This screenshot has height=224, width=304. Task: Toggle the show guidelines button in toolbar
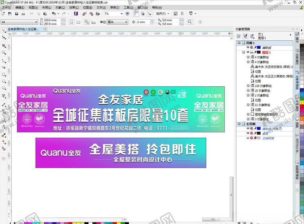coord(149,14)
